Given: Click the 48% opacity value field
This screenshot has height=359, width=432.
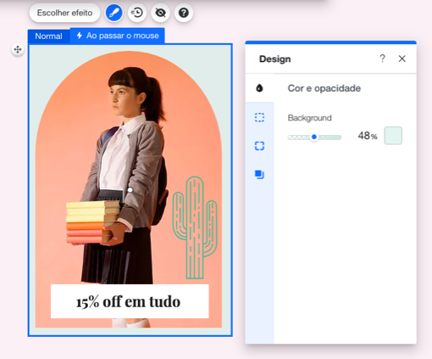Looking at the screenshot, I should pyautogui.click(x=368, y=136).
